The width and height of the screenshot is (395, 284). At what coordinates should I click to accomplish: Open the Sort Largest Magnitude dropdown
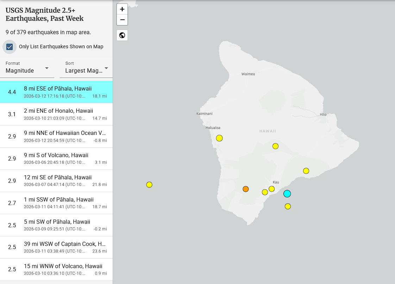[x=86, y=68]
